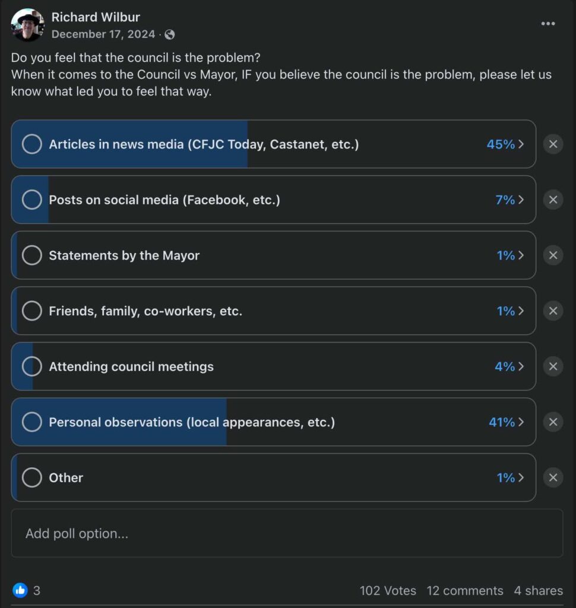Screen dimensions: 576x608
Task: Click the blue thumbs-up like reaction icon
Action: [20, 590]
